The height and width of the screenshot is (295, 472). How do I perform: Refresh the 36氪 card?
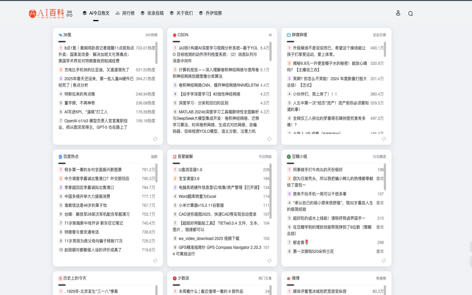pyautogui.click(x=155, y=139)
